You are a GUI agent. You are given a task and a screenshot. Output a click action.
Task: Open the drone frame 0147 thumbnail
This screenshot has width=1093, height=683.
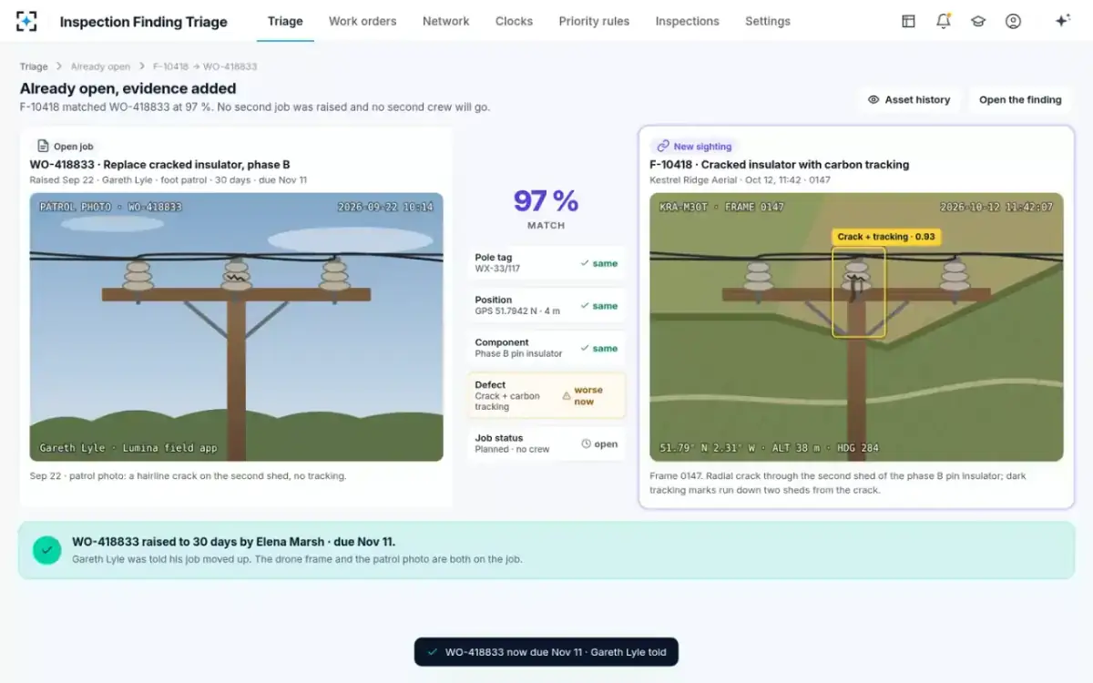(x=856, y=327)
